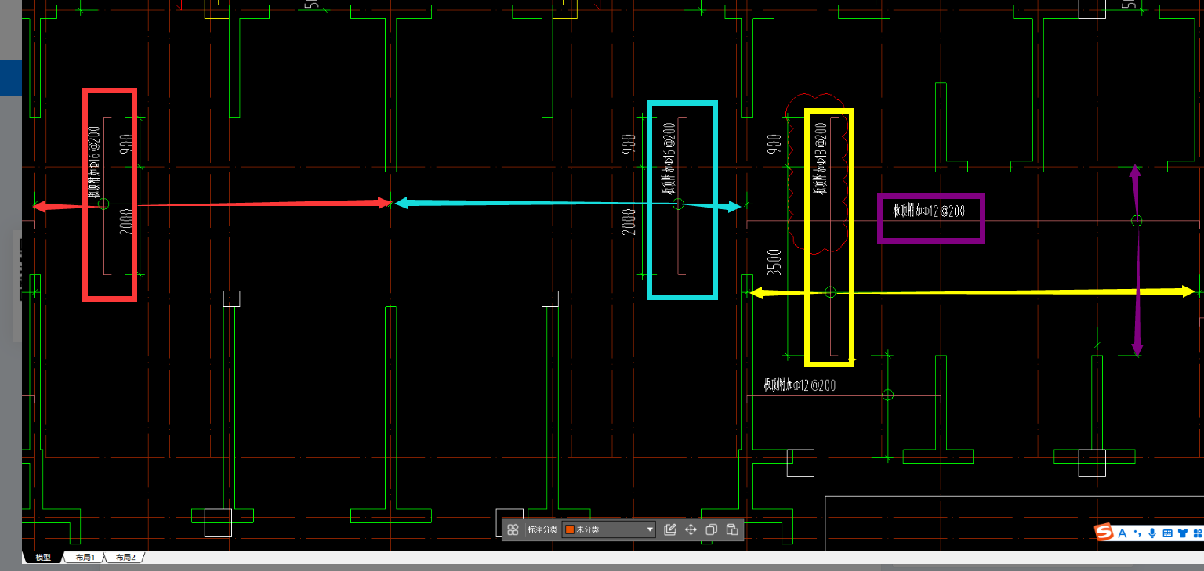Open the Sogou soft keyboard icon
Screen dimensions: 1204x571
click(1167, 533)
